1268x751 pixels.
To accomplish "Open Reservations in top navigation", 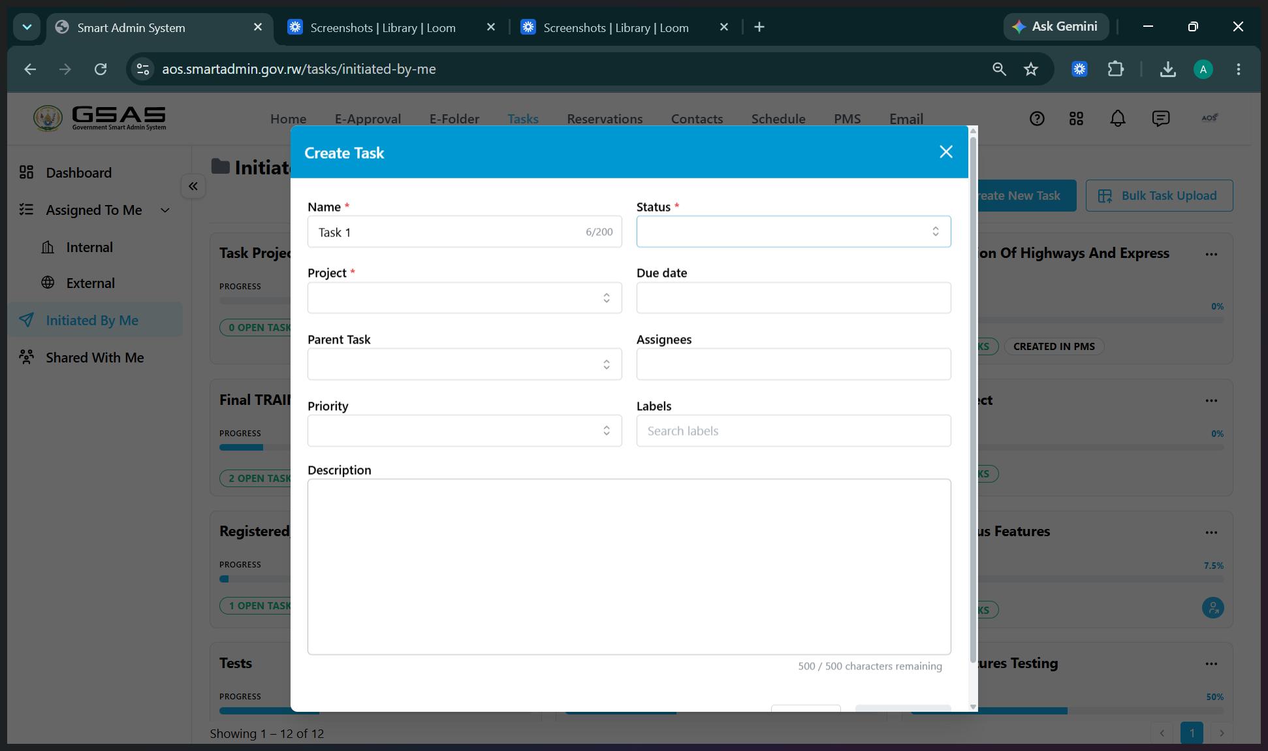I will (605, 119).
